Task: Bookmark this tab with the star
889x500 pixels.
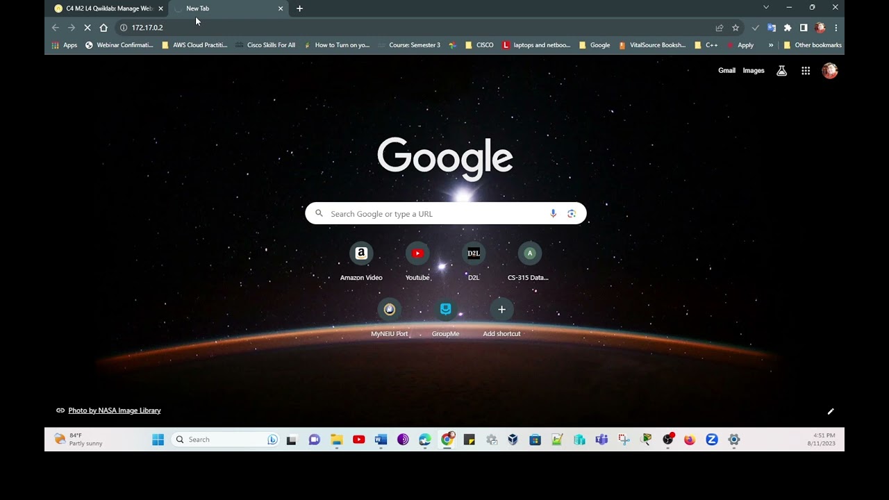Action: click(736, 28)
